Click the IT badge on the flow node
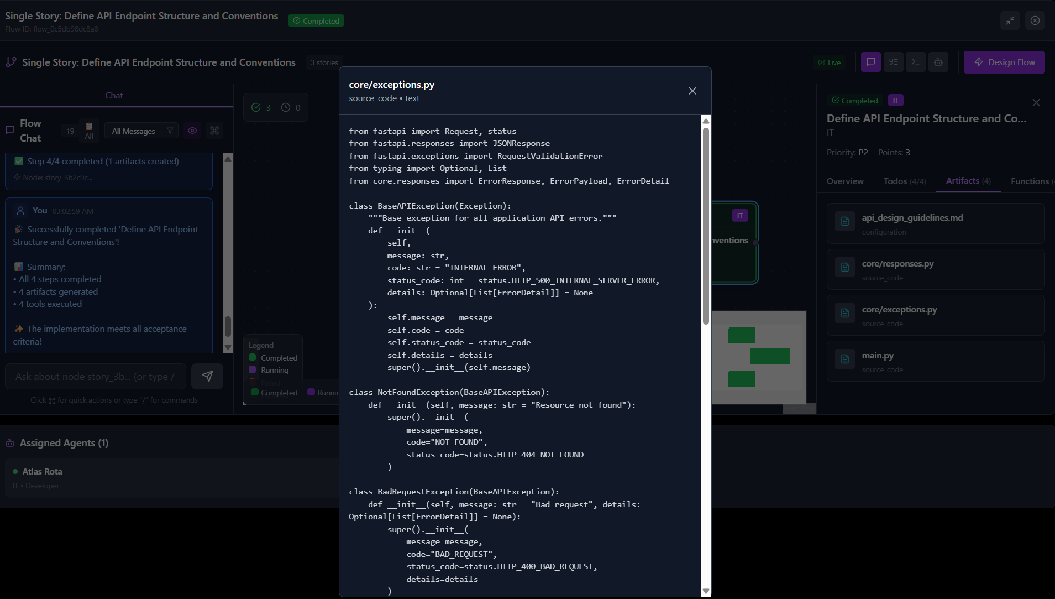 pyautogui.click(x=739, y=216)
